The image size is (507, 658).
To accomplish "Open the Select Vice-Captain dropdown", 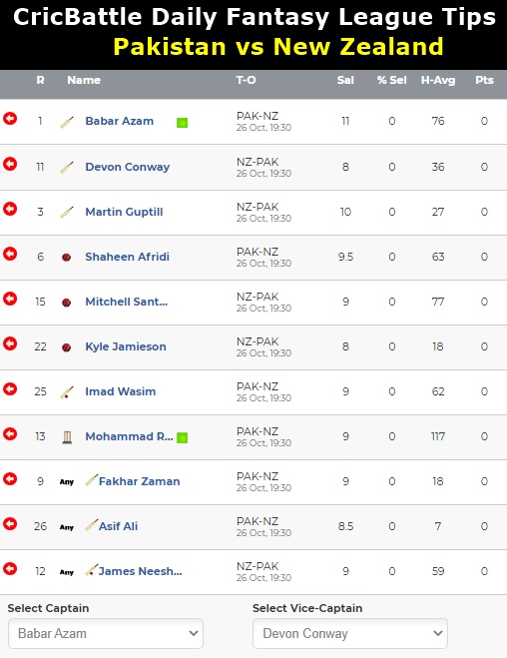I will click(x=350, y=633).
